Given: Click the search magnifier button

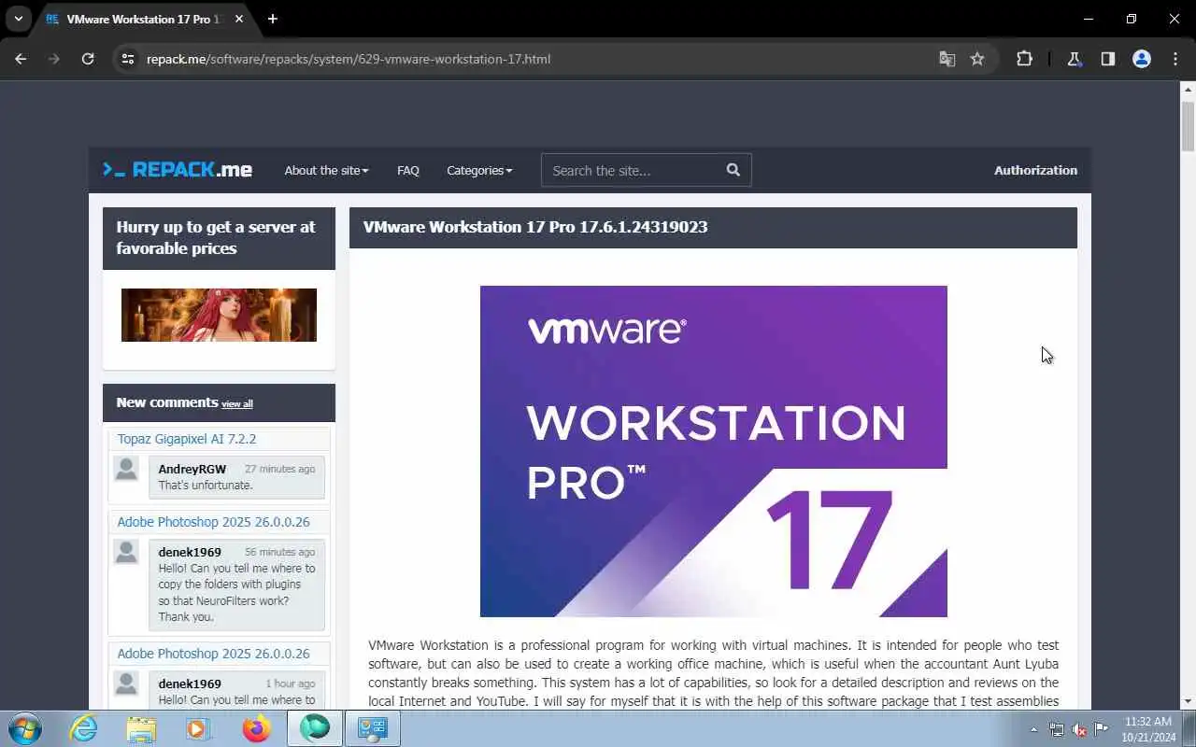Looking at the screenshot, I should tap(733, 170).
